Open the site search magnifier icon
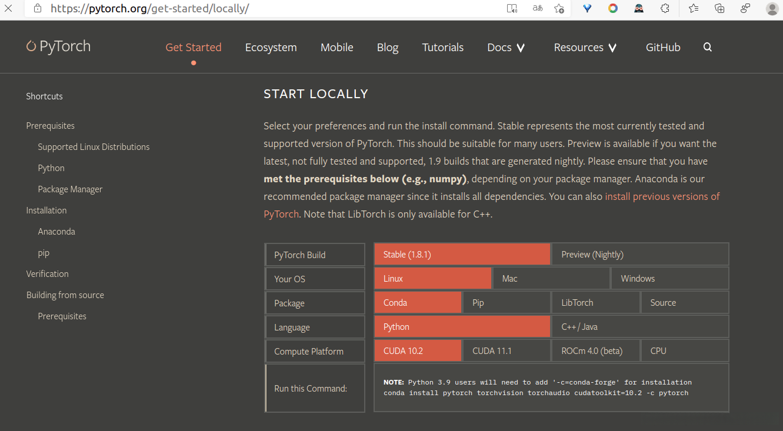Viewport: 783px width, 431px height. pyautogui.click(x=708, y=48)
